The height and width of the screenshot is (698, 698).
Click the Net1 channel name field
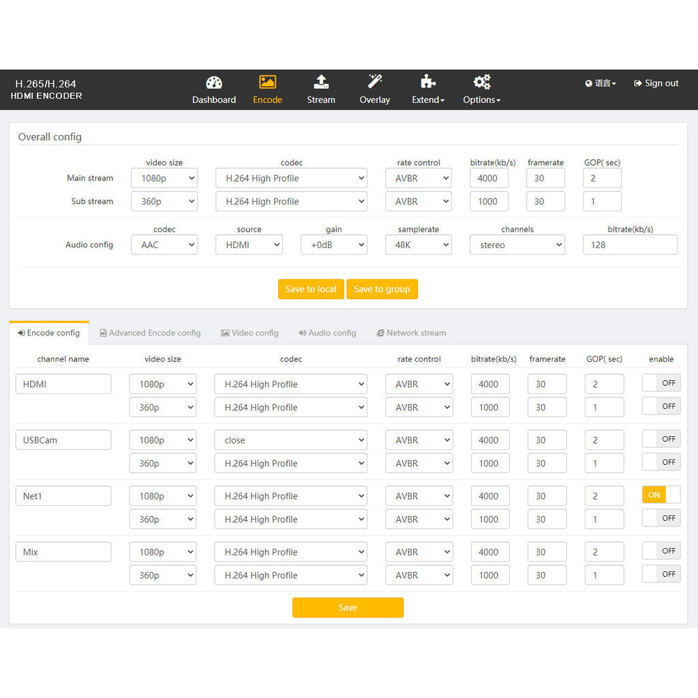tap(63, 496)
